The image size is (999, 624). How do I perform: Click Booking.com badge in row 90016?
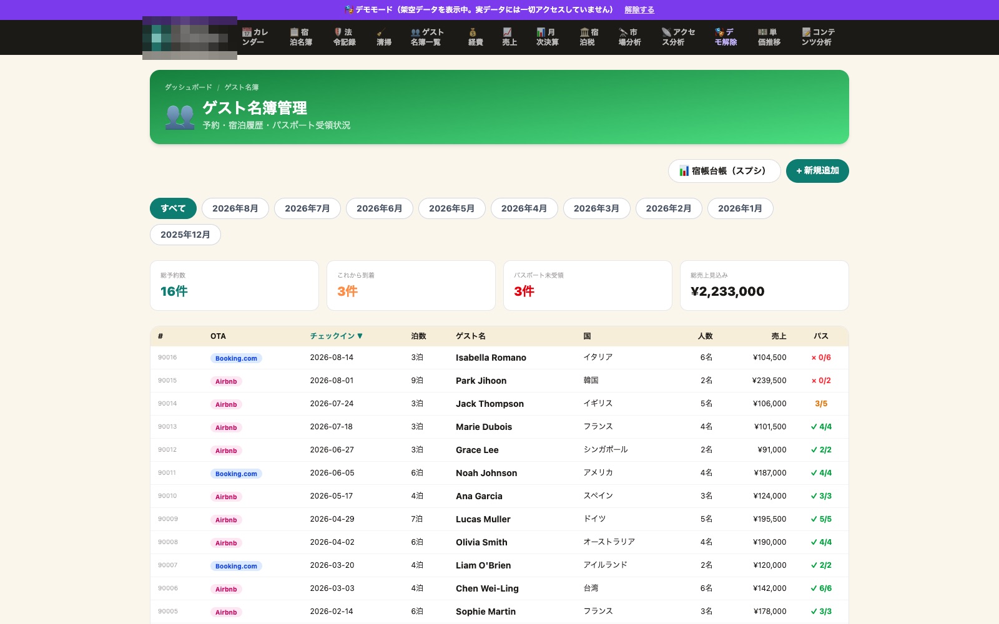pyautogui.click(x=236, y=358)
